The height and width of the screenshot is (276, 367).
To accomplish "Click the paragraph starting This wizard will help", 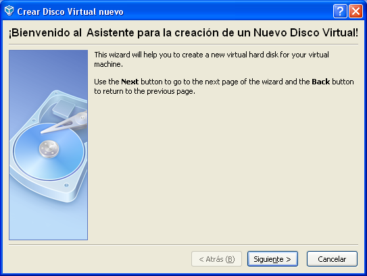I will pos(212,59).
